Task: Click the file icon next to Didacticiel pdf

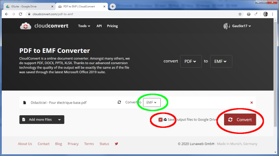Action: pos(24,103)
